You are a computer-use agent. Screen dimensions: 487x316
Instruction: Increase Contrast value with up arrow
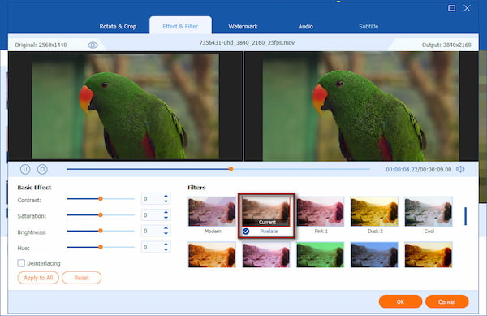(x=166, y=197)
